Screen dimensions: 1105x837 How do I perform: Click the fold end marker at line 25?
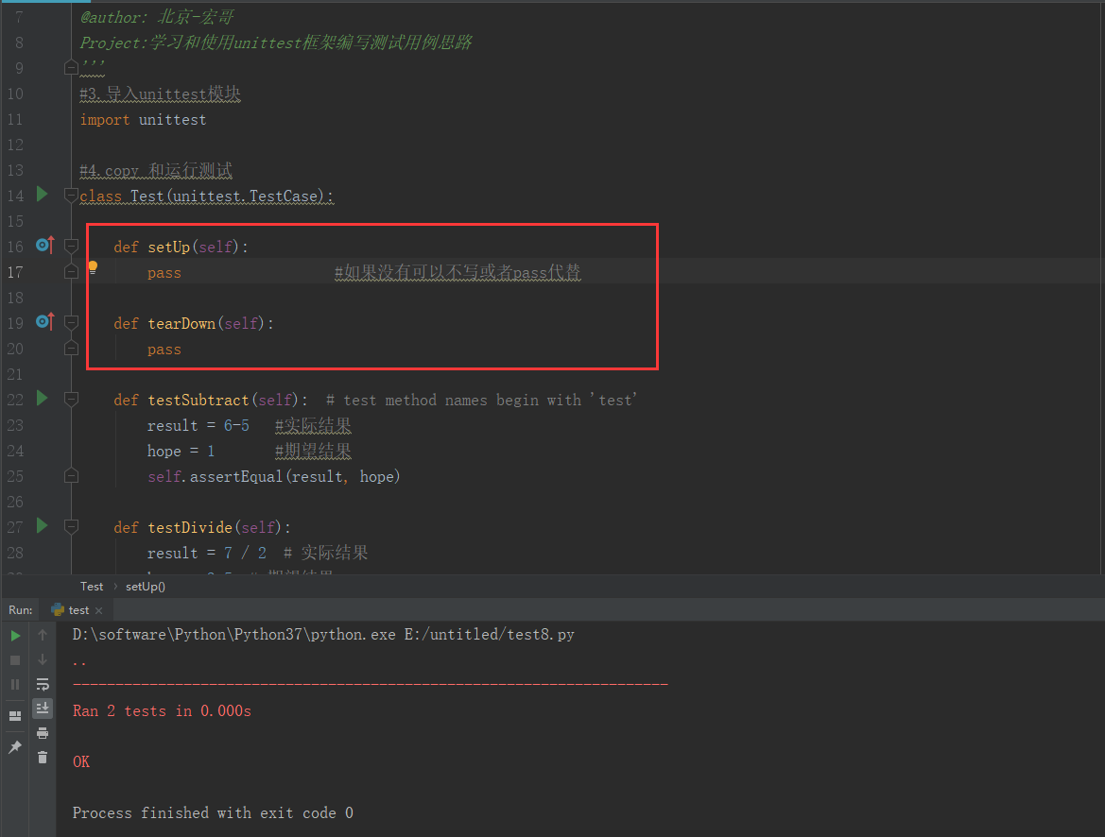point(71,475)
